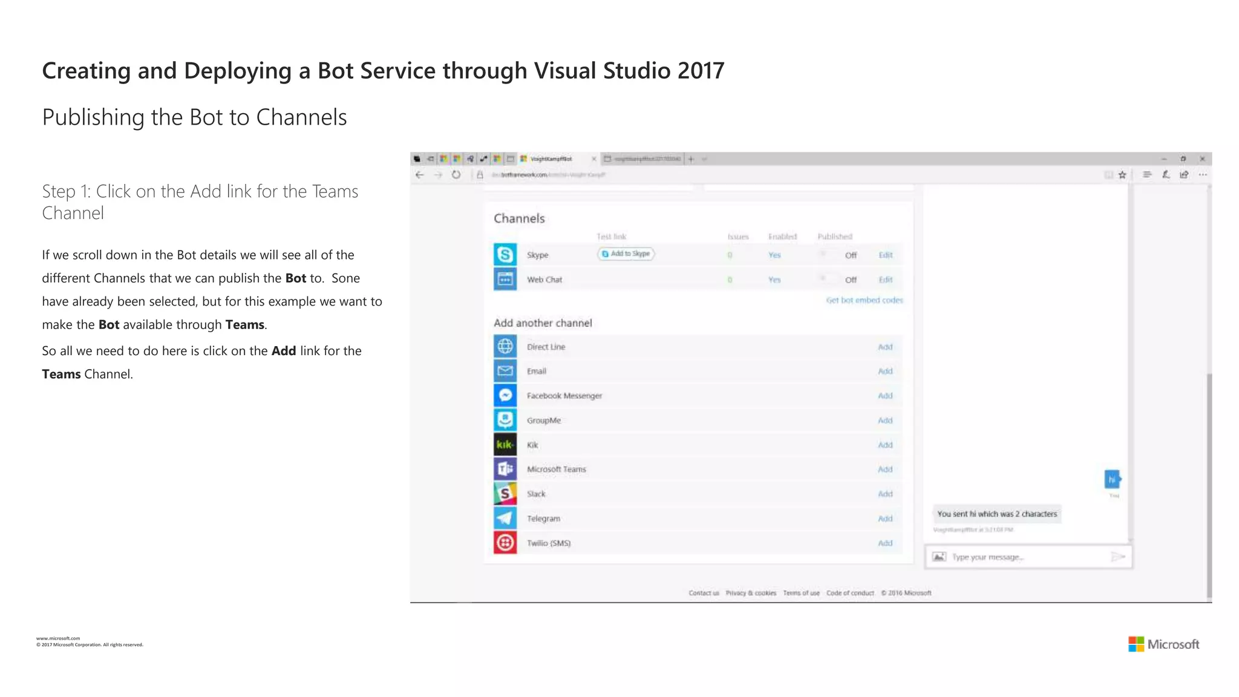Viewport: 1239px width, 697px height.
Task: Open the tab list dropdown arrow
Action: pyautogui.click(x=705, y=159)
